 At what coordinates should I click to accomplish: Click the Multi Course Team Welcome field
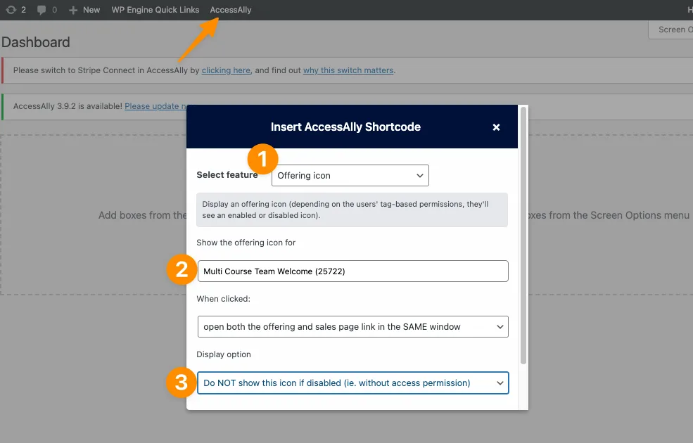pos(352,271)
